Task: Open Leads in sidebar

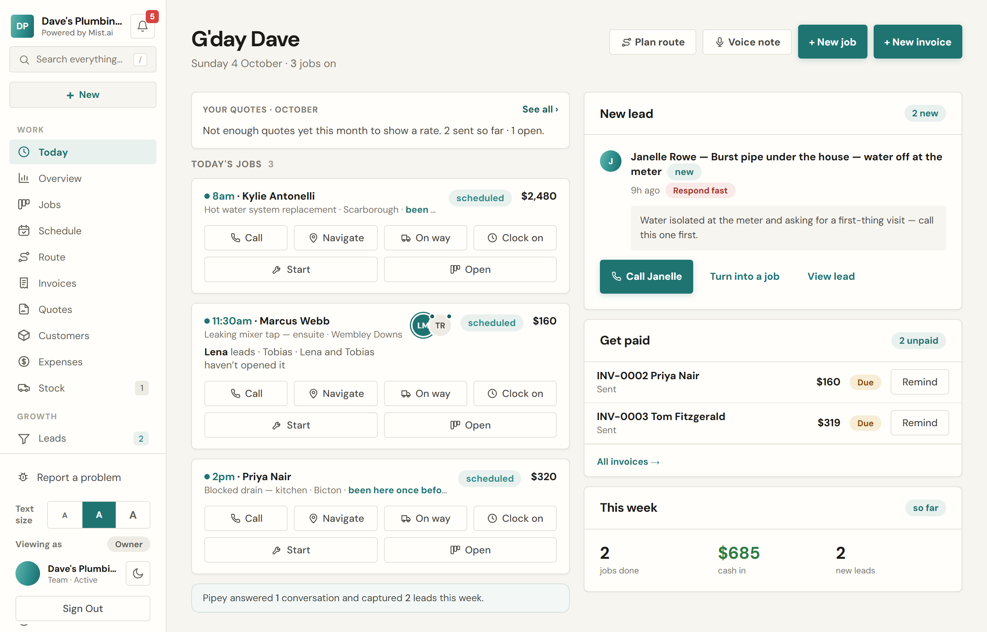Action: [x=83, y=438]
